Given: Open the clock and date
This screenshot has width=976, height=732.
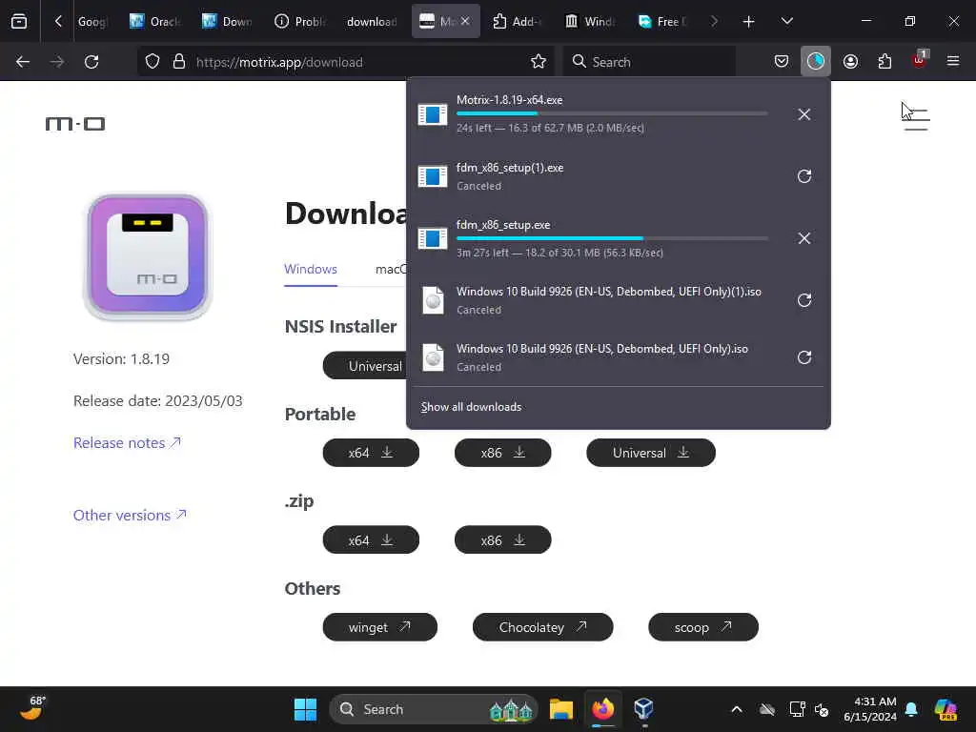Looking at the screenshot, I should [x=870, y=709].
